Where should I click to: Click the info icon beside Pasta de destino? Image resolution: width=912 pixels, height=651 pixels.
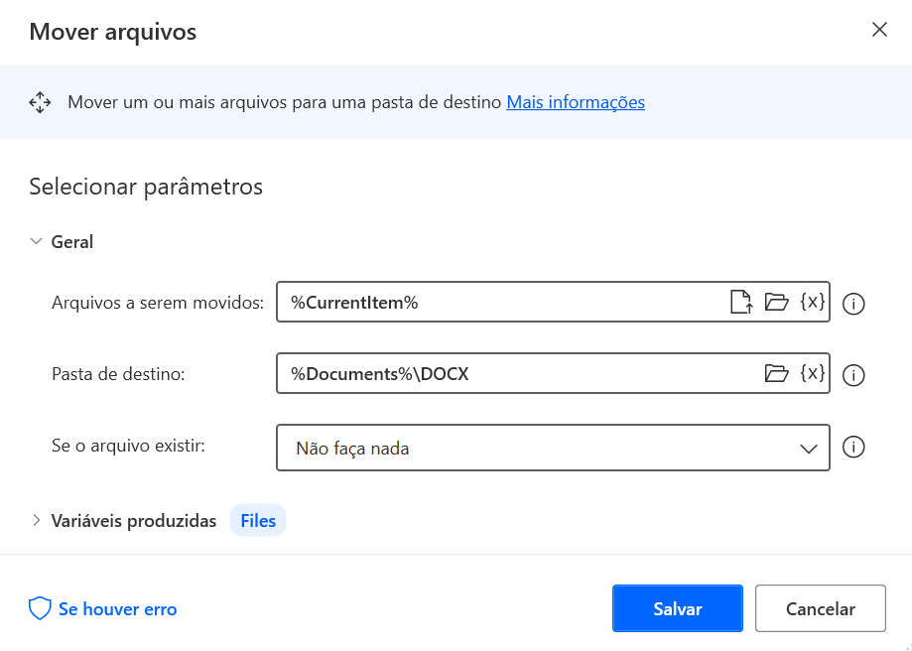pos(853,374)
